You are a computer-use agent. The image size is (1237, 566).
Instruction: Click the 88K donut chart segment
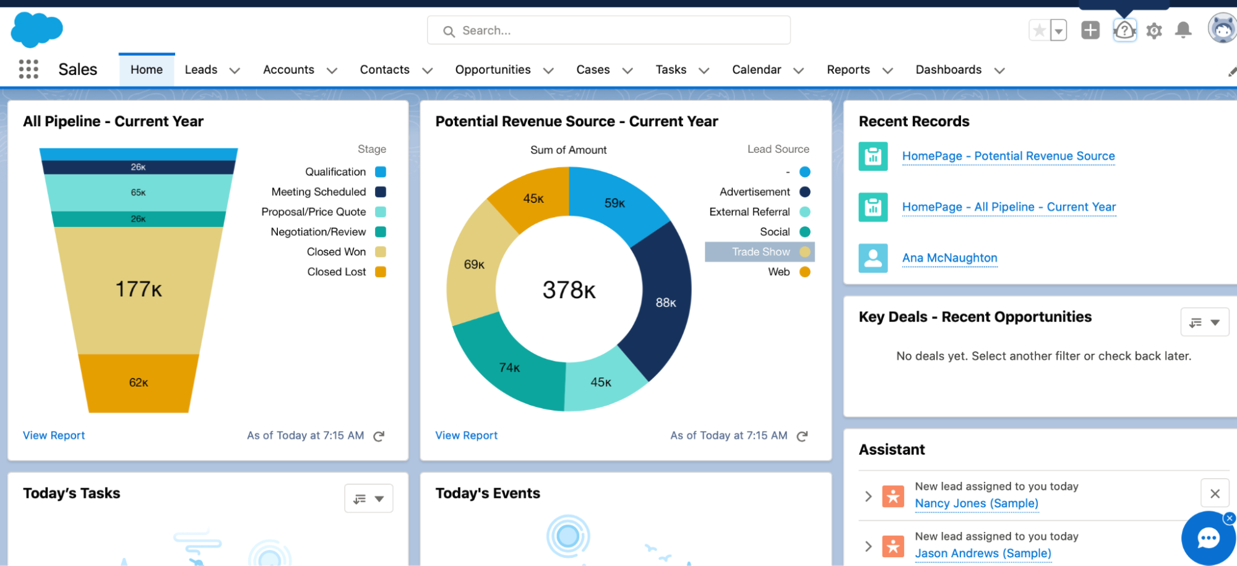coord(666,302)
